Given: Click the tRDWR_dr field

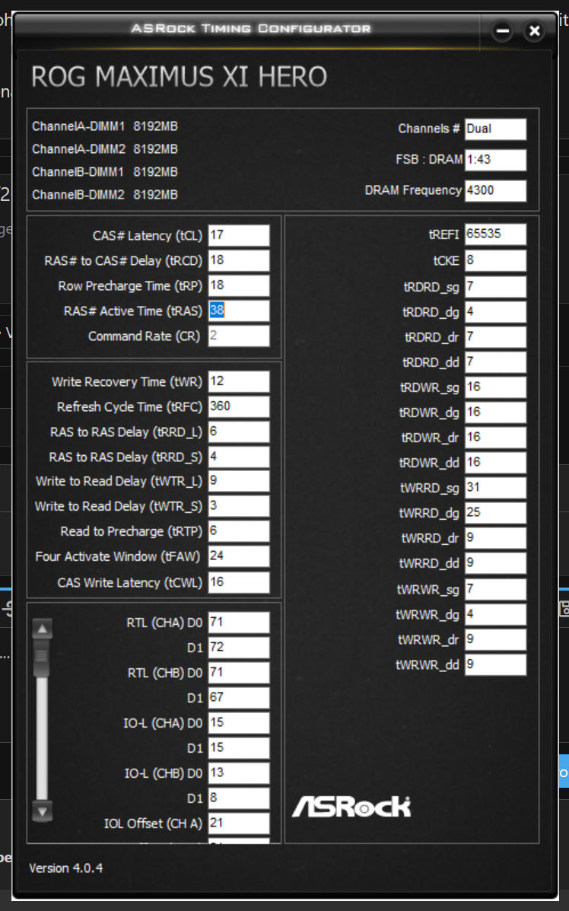Looking at the screenshot, I should pos(495,438).
